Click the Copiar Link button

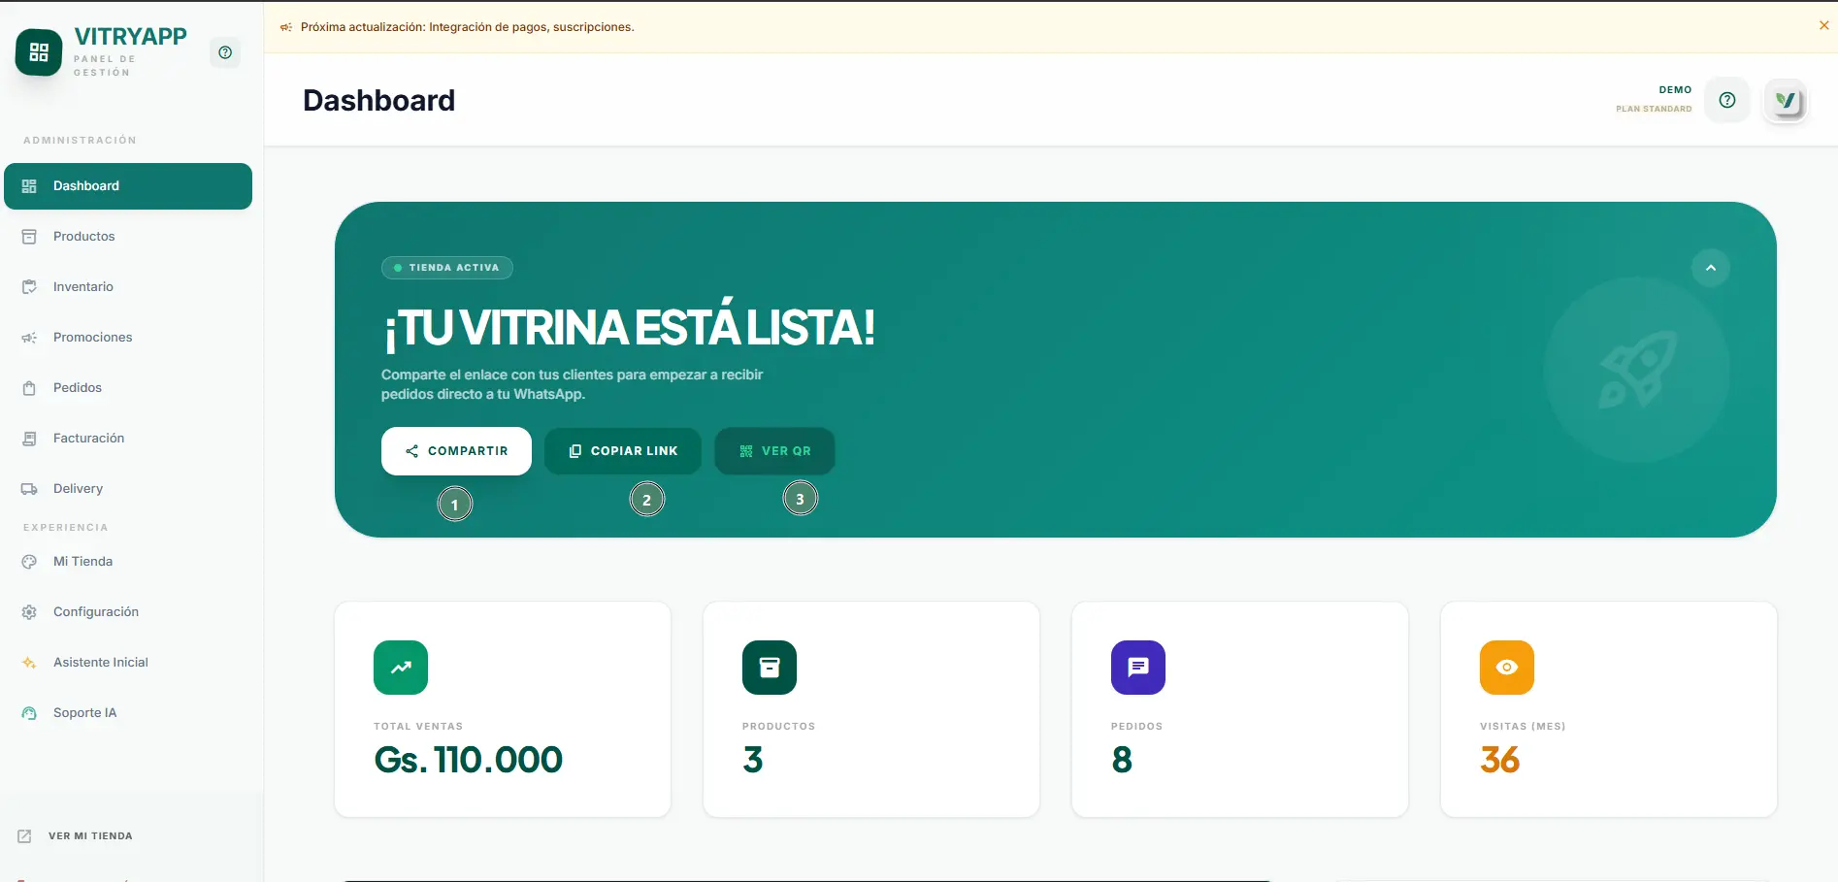623,451
